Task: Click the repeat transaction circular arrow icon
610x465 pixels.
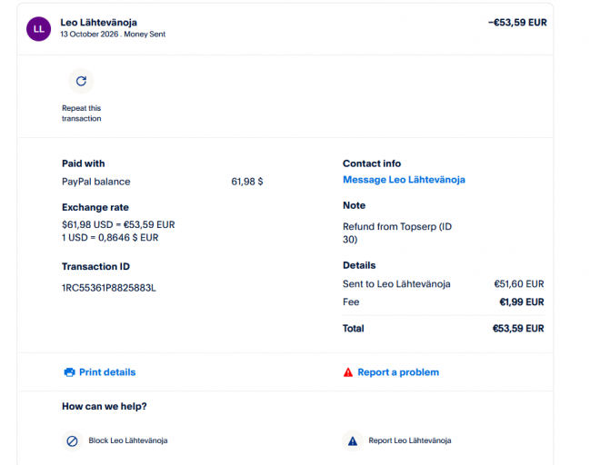Action: 81,81
